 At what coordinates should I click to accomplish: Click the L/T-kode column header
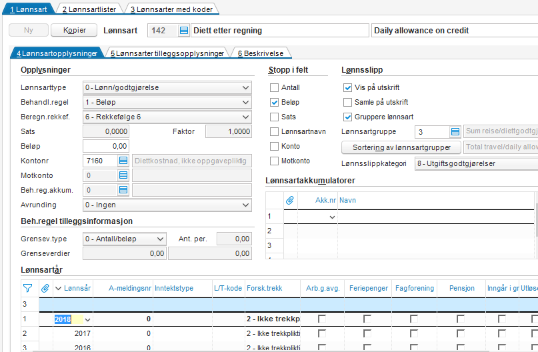[x=228, y=288]
